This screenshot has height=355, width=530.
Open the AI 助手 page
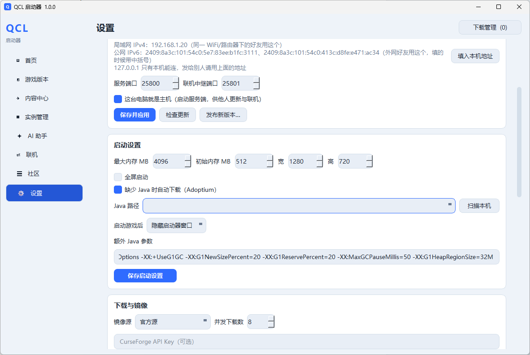coord(44,136)
